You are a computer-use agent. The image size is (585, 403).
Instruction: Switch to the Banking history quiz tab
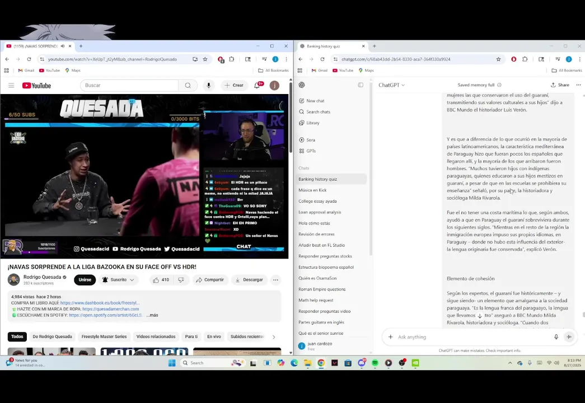click(332, 46)
